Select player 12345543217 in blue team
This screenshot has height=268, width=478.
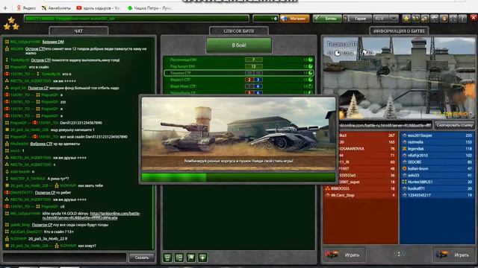point(438,195)
